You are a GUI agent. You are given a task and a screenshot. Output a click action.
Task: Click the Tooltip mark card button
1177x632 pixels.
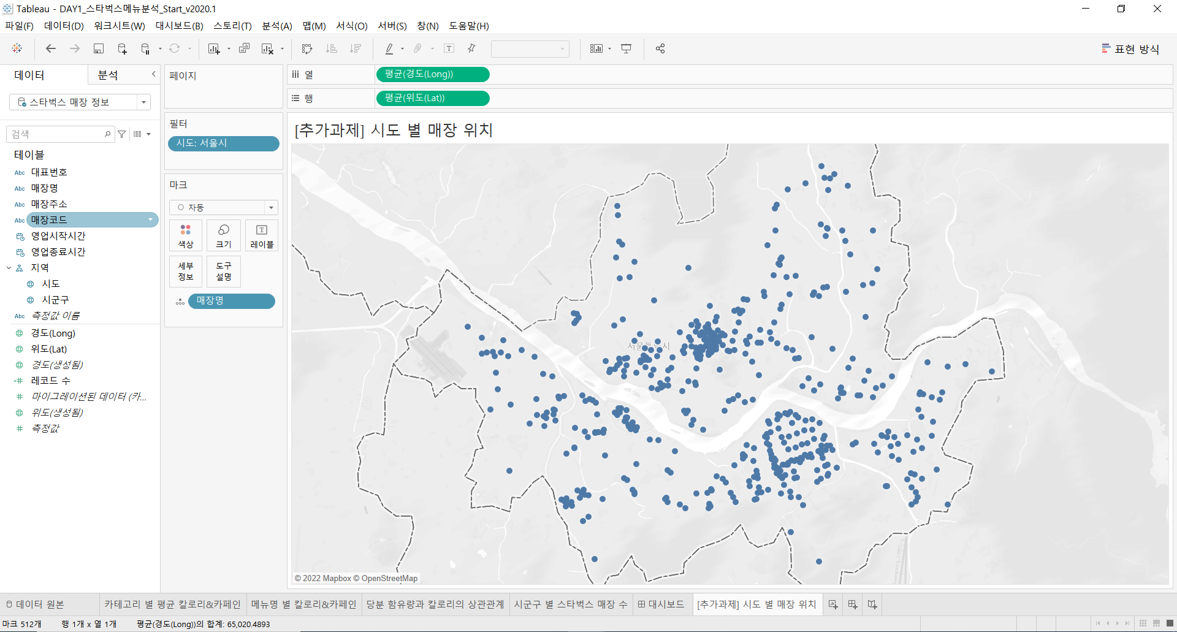(x=224, y=272)
